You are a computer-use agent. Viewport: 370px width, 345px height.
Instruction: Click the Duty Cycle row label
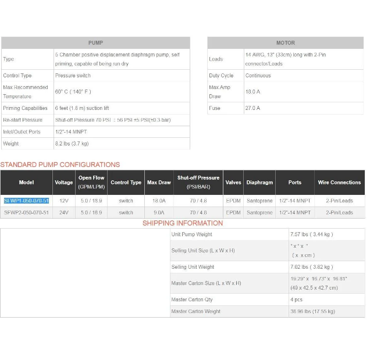pyautogui.click(x=221, y=76)
